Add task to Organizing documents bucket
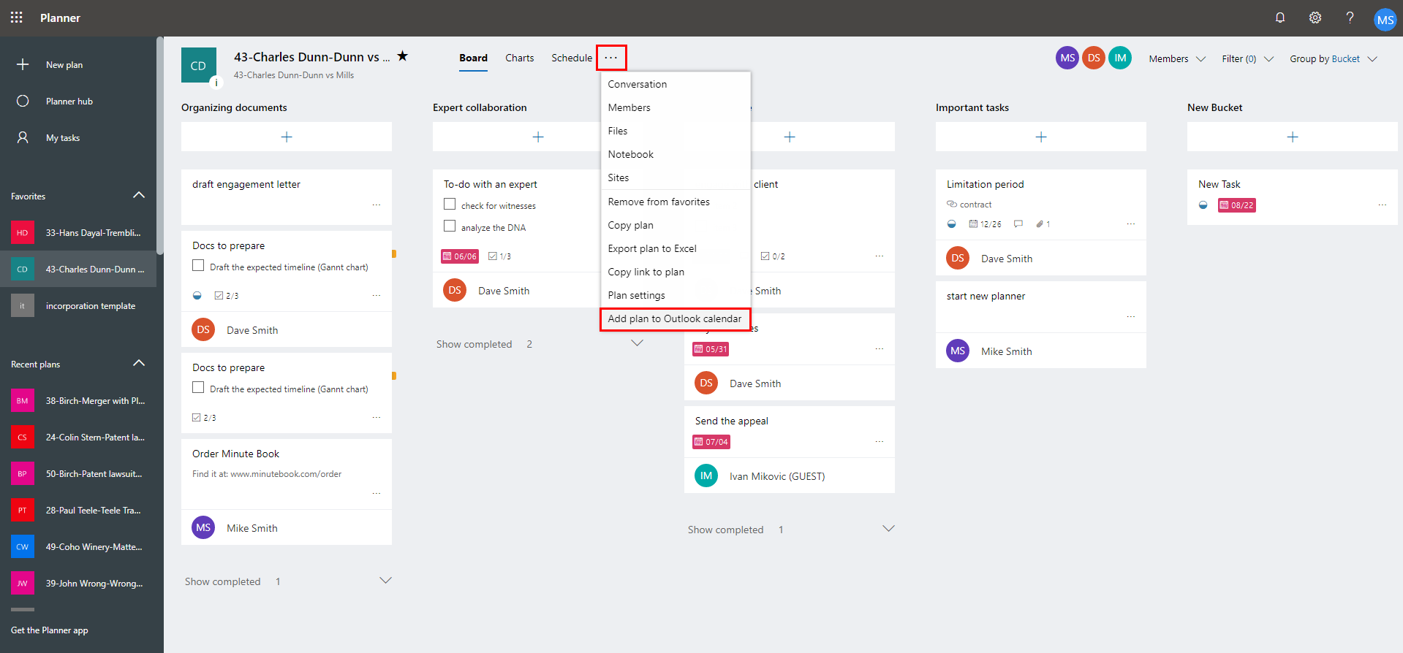The width and height of the screenshot is (1403, 653). tap(287, 137)
